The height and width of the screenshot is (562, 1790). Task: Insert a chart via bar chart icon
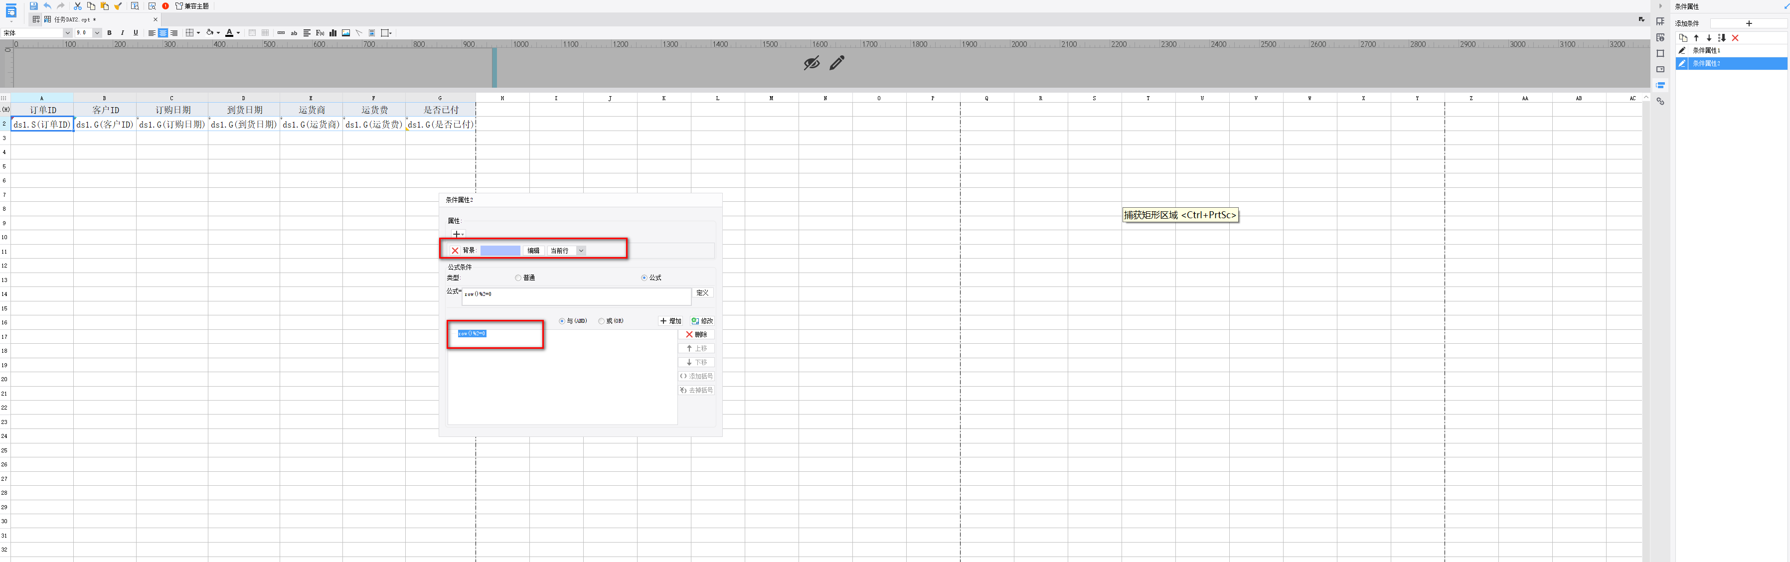(333, 33)
